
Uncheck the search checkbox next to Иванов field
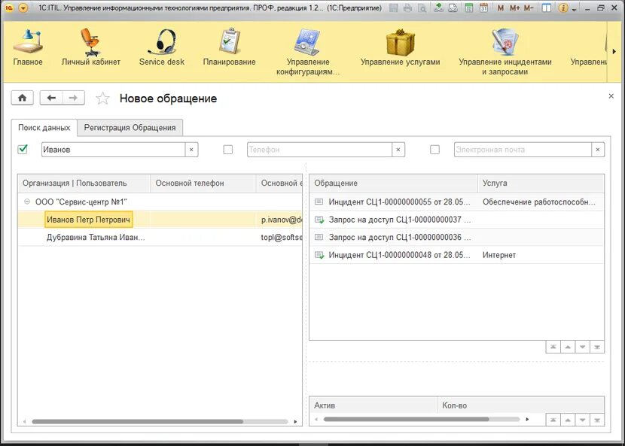[x=22, y=148]
